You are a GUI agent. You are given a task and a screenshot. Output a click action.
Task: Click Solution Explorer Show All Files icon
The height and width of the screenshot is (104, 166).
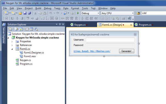(x=16, y=29)
